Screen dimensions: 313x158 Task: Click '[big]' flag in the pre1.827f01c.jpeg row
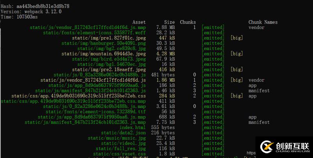237,38
